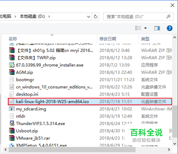Open the view options dropdown arrow
This screenshot has width=178, height=154.
point(146,28)
